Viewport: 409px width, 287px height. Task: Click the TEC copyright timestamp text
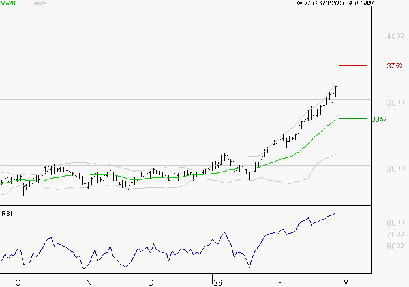(336, 3)
